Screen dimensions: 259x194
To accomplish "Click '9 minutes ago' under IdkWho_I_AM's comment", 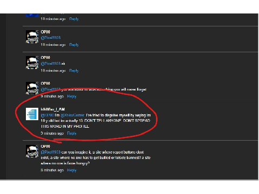I will tap(52, 133).
